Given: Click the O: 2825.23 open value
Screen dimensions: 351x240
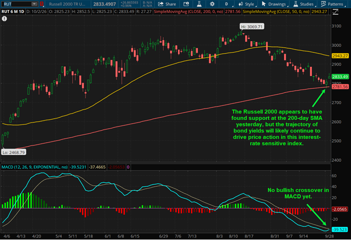Looking at the screenshot, I should (59, 12).
